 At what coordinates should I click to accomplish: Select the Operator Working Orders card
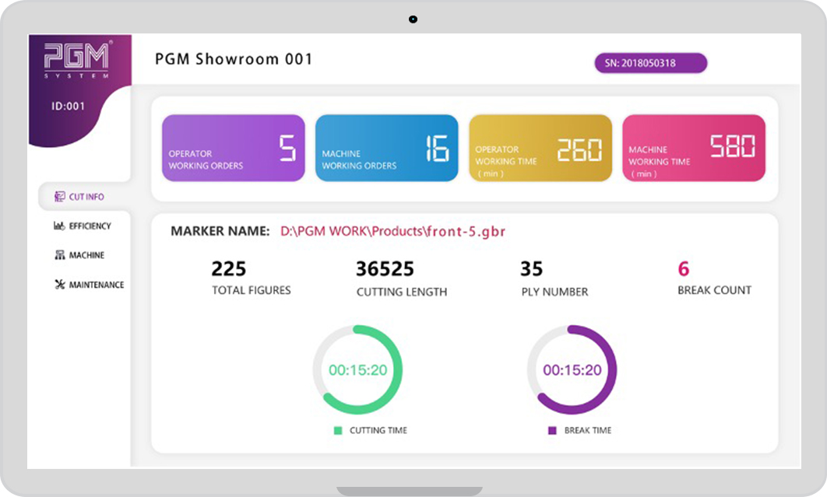[234, 148]
